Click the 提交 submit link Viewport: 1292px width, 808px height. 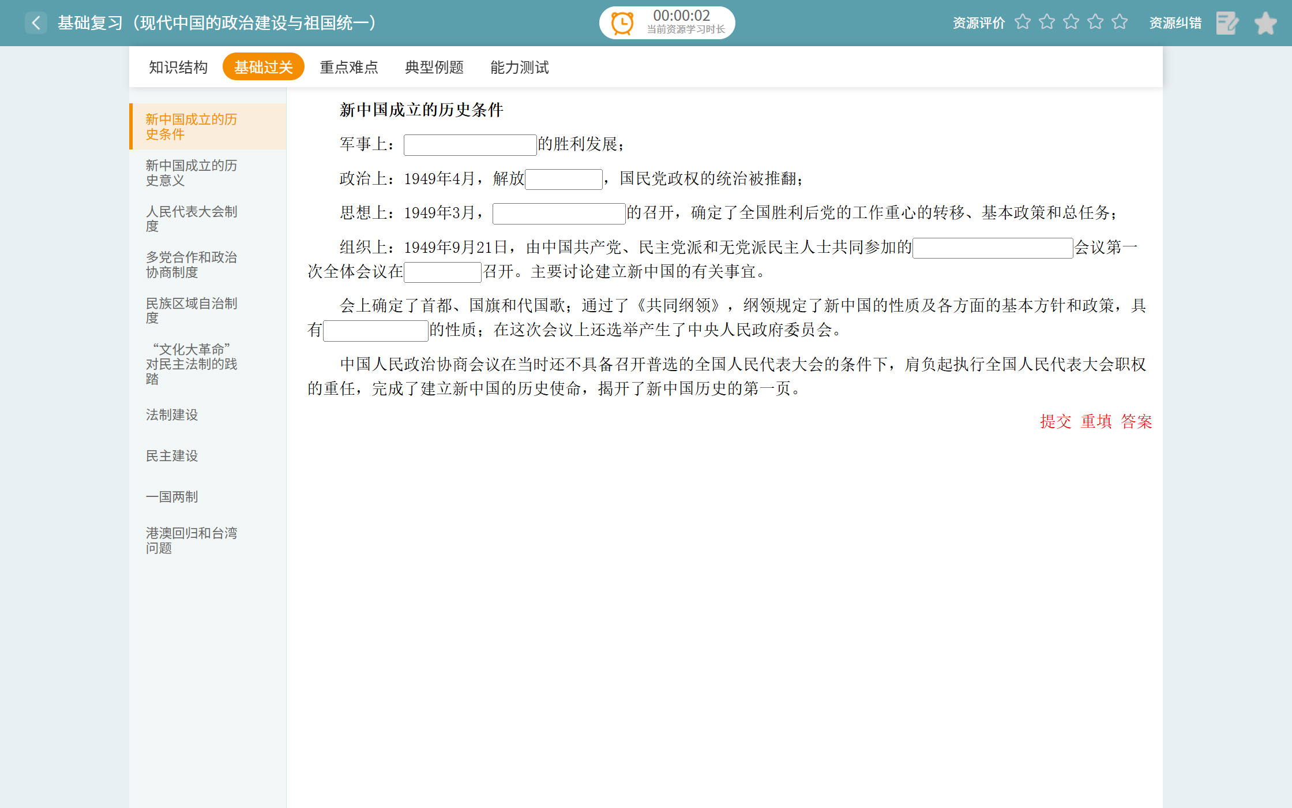click(x=1056, y=421)
